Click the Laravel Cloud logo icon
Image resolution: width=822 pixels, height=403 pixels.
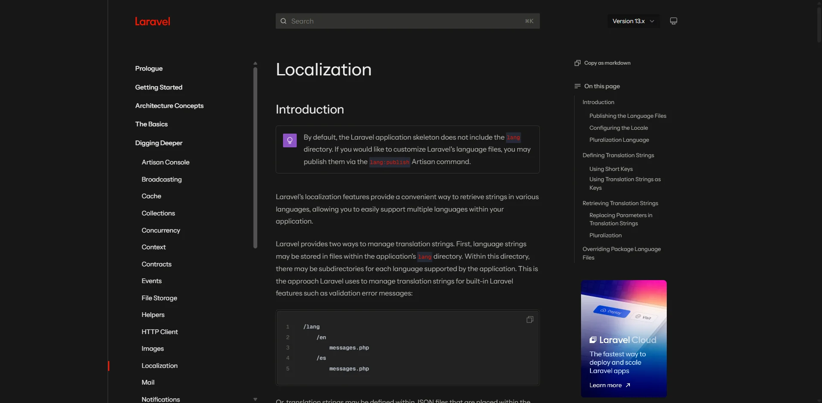point(593,340)
